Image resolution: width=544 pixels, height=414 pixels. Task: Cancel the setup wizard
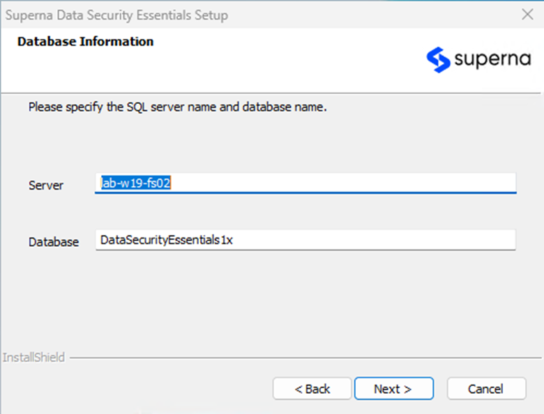click(x=486, y=389)
